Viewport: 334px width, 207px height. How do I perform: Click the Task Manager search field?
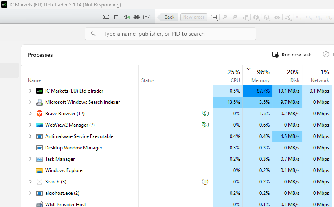[x=170, y=34]
